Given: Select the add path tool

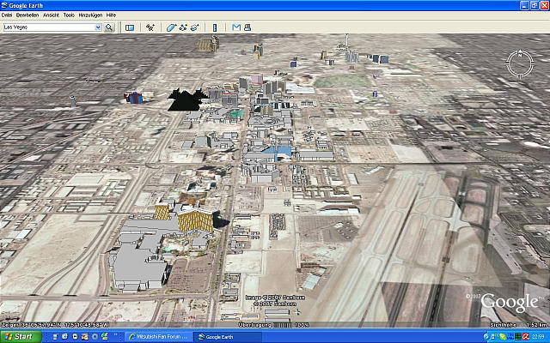Looking at the screenshot, I should [183, 27].
